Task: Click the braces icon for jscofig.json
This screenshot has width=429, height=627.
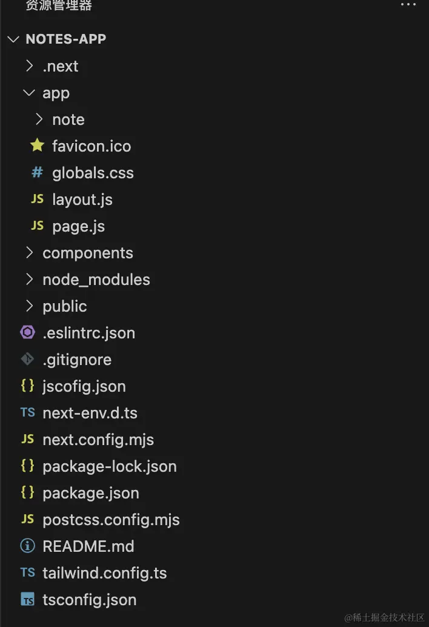Action: click(x=27, y=386)
